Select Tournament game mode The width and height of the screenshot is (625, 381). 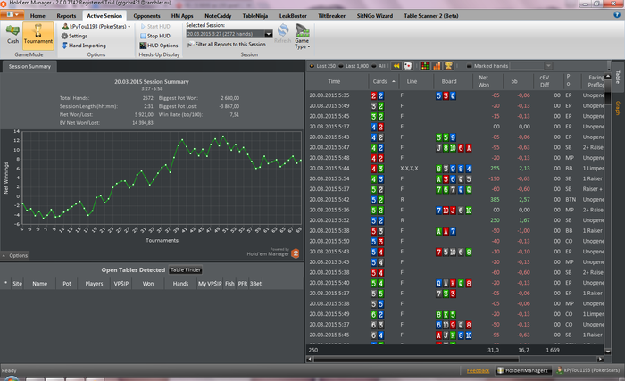[x=37, y=35]
